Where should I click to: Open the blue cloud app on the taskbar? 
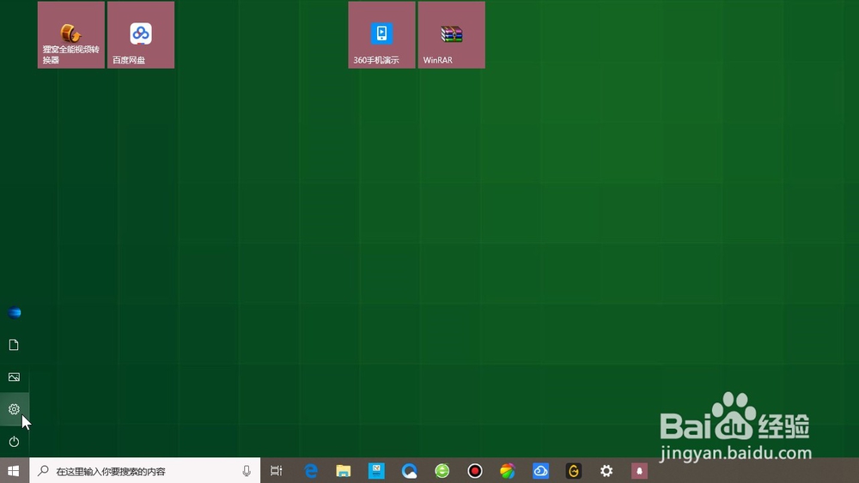pos(540,470)
